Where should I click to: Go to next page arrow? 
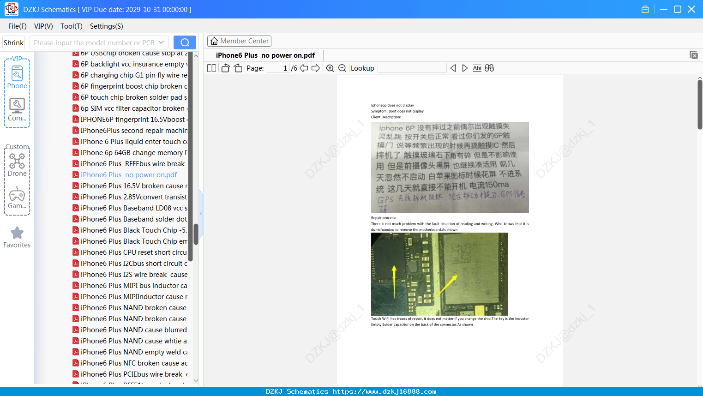pos(316,68)
